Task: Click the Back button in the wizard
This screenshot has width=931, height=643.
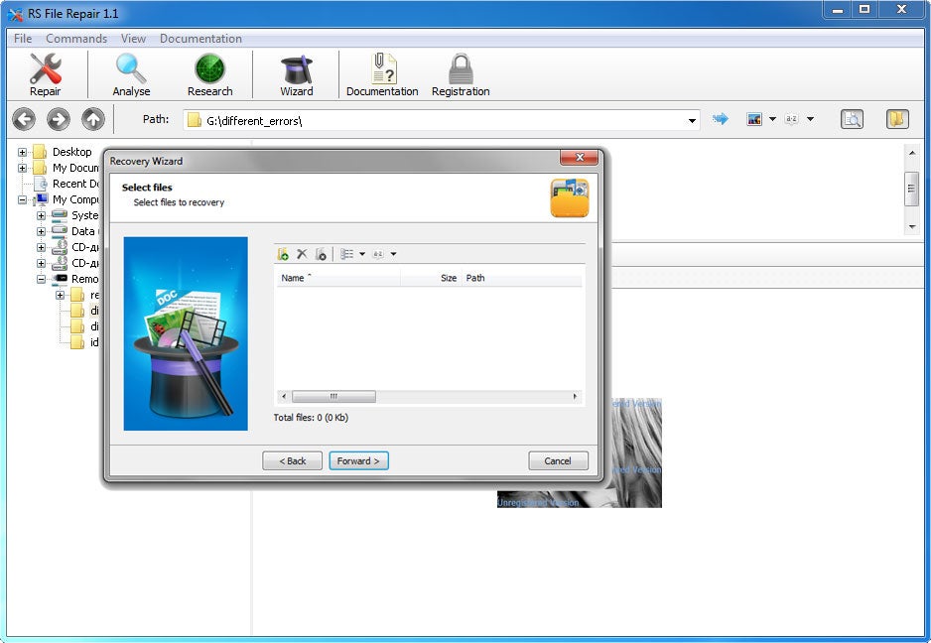Action: tap(292, 460)
